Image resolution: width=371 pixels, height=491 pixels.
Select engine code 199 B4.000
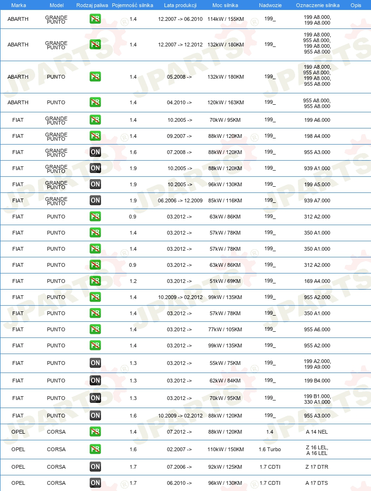pyautogui.click(x=317, y=381)
